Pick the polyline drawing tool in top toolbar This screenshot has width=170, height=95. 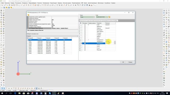point(5,5)
